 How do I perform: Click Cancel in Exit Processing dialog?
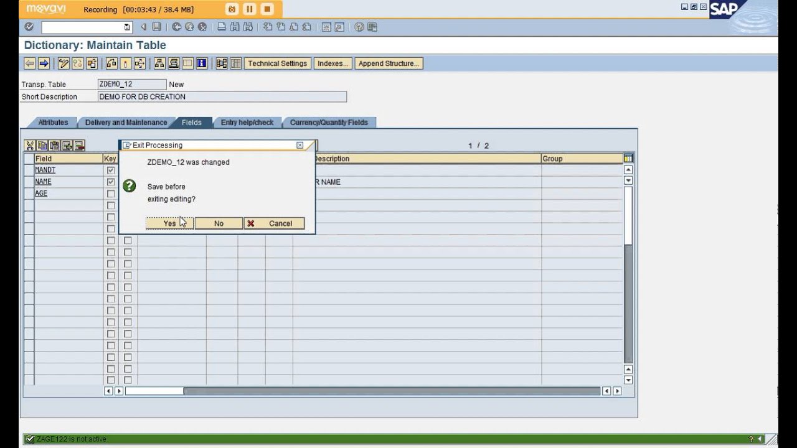pos(274,223)
